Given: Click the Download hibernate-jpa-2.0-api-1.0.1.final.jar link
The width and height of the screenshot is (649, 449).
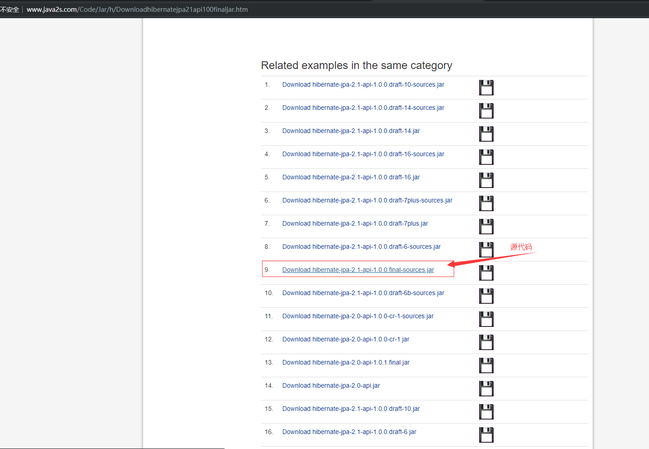Looking at the screenshot, I should pos(346,362).
